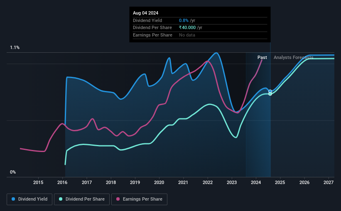Click the blue Dividend Yield legend dot

tap(13, 199)
